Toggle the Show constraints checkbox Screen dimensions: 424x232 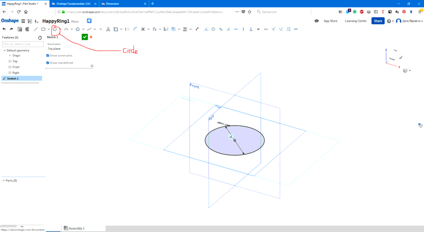pyautogui.click(x=47, y=56)
